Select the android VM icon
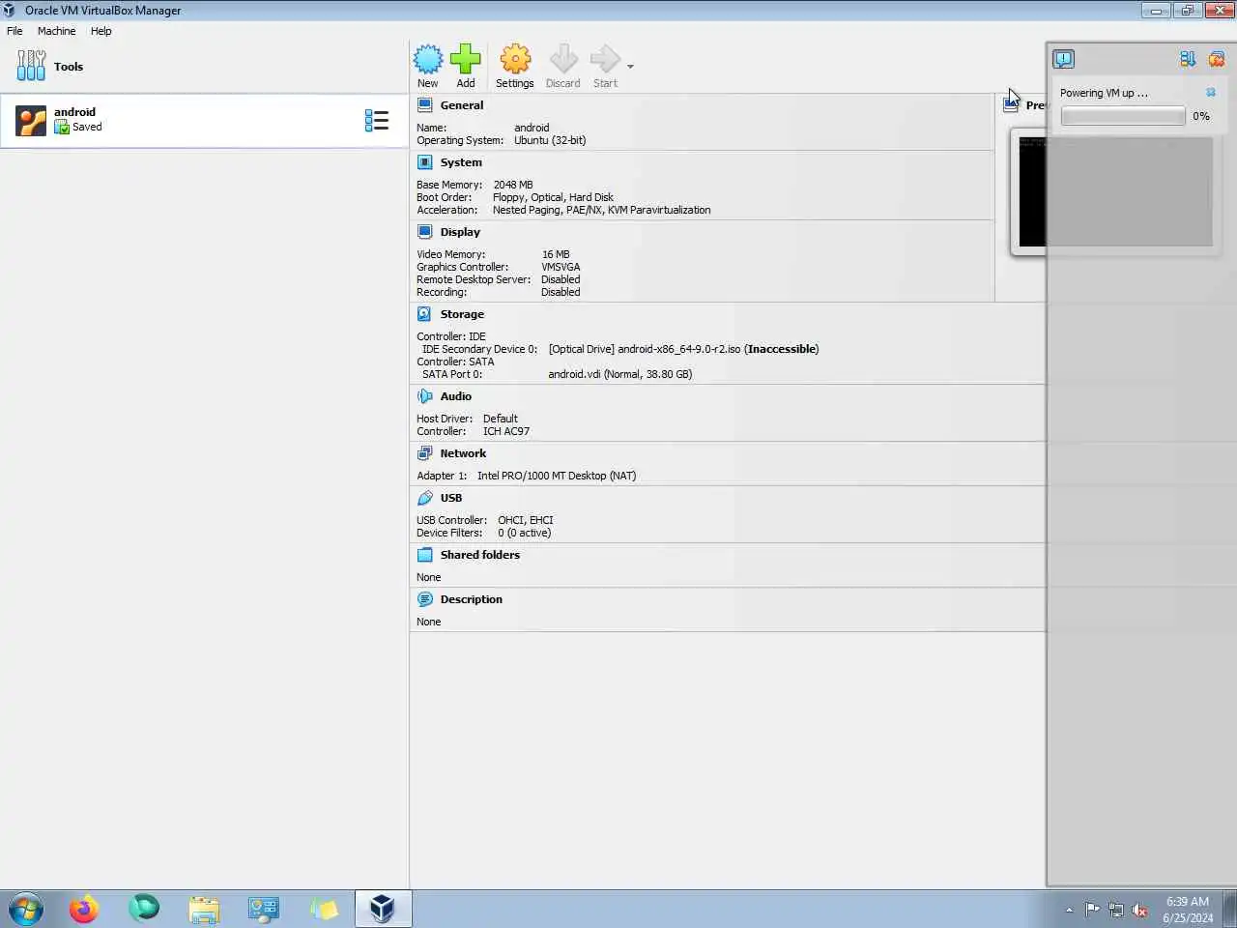Screen dimensions: 1237x928 point(31,121)
